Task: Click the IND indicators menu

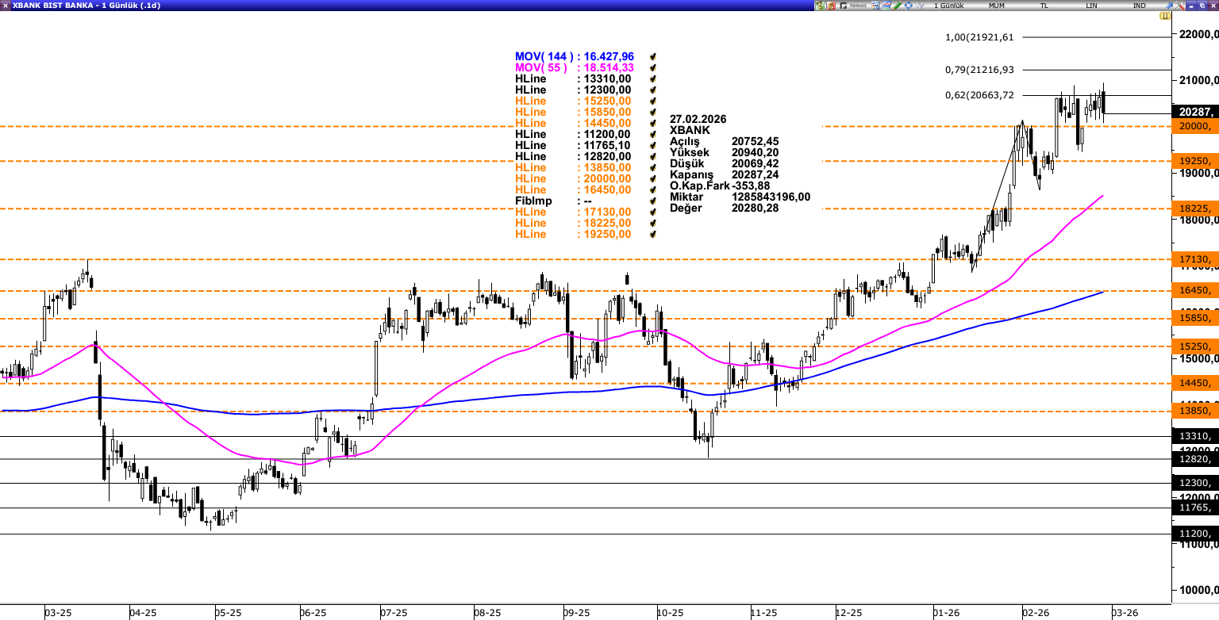Action: click(1139, 6)
